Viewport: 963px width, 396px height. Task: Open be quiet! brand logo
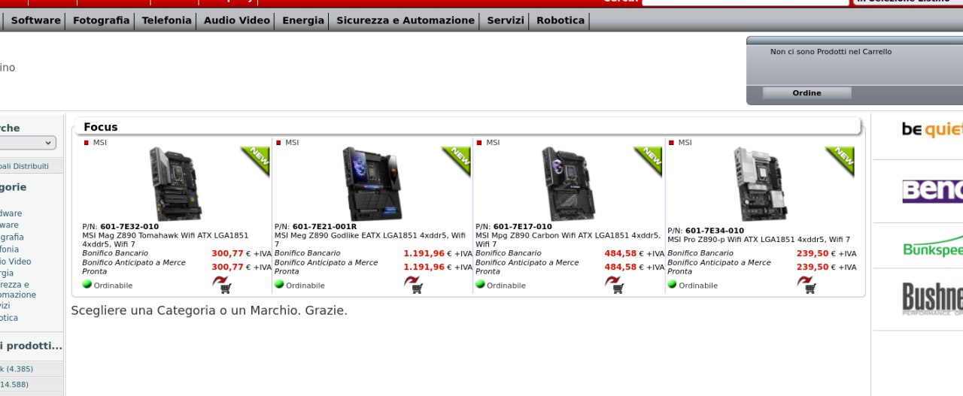pos(932,130)
